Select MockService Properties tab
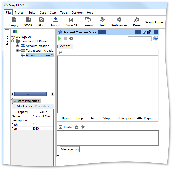173x170 pixels. [33, 106]
